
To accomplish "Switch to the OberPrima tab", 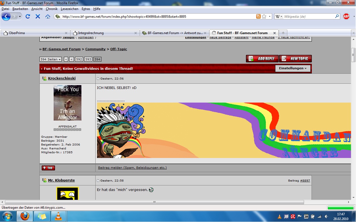I will pyautogui.click(x=35, y=33).
